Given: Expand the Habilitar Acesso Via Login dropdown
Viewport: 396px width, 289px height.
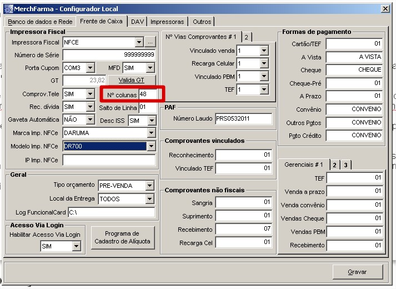Looking at the screenshot, I should [x=76, y=246].
